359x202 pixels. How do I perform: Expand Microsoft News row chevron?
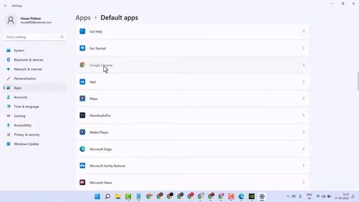(x=303, y=182)
